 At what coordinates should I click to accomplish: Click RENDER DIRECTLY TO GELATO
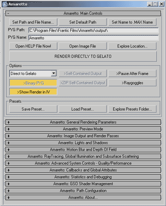point(83,56)
